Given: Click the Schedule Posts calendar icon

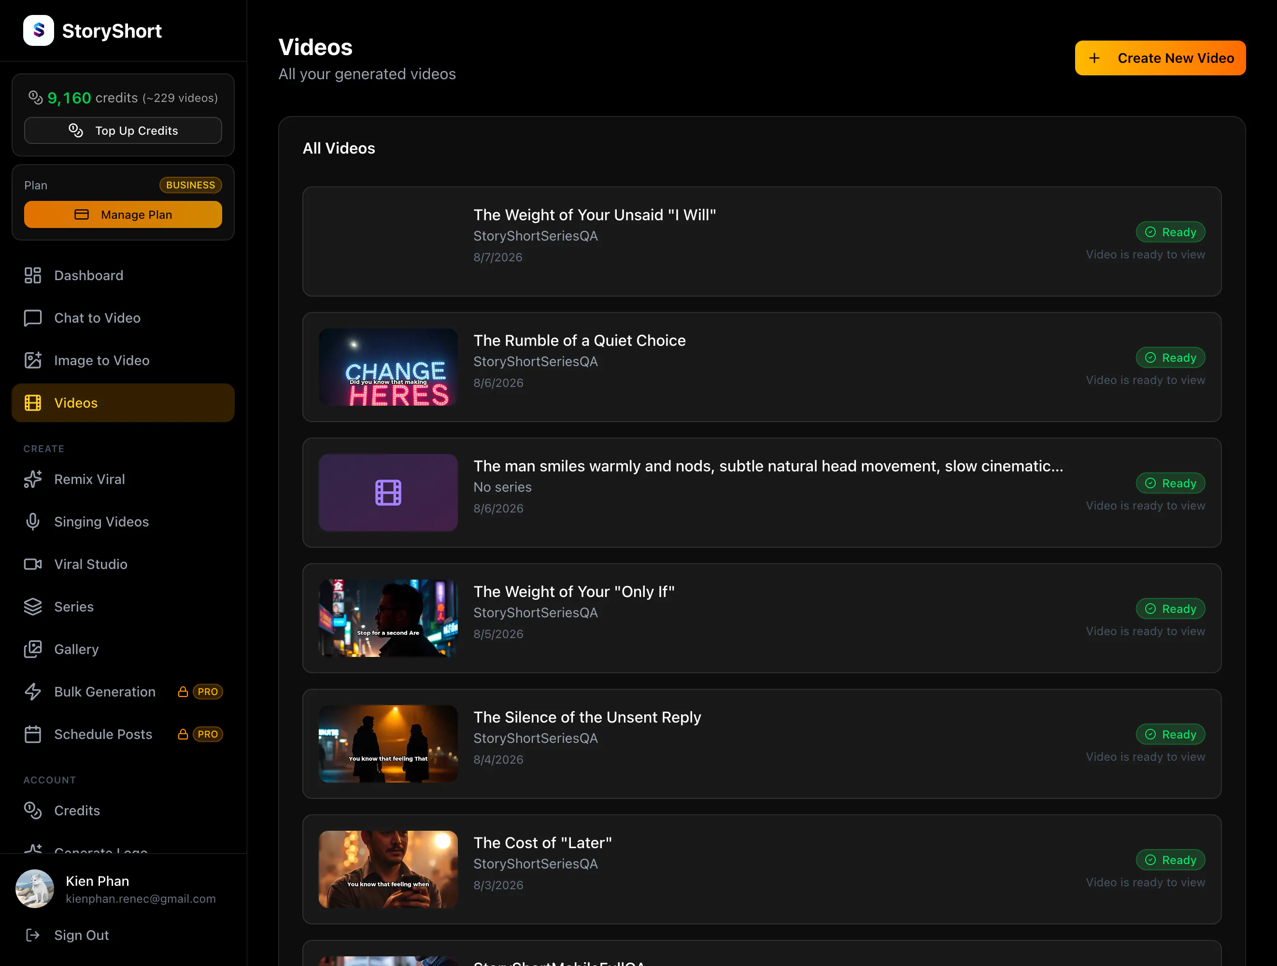Looking at the screenshot, I should point(33,734).
